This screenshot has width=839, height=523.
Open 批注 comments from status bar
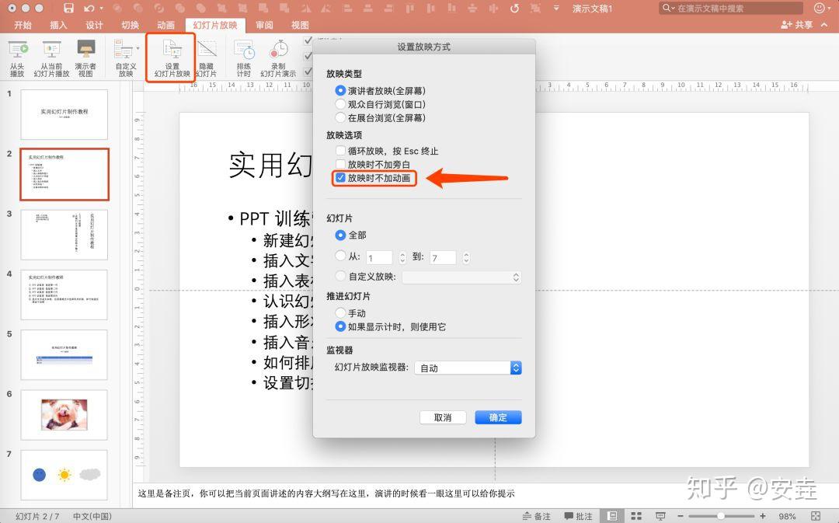pos(579,516)
